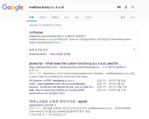
Task: Click the 답변 3개 text under stackoverflow URL
Action: point(33,70)
